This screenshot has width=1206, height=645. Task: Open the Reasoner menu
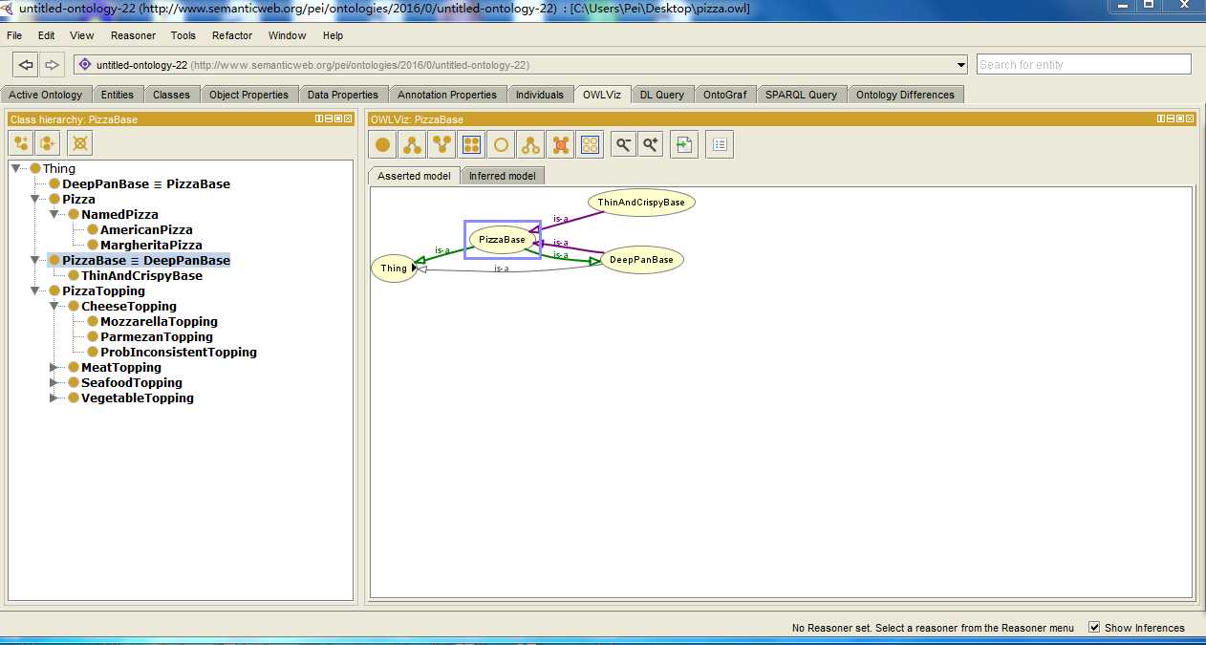pyautogui.click(x=133, y=35)
